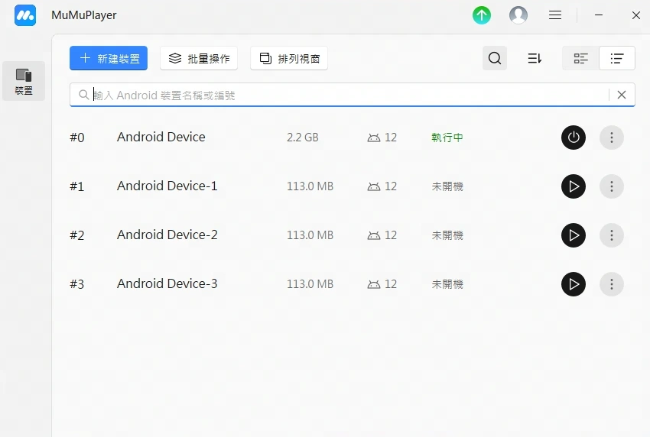Start Android Device-3

pos(574,283)
